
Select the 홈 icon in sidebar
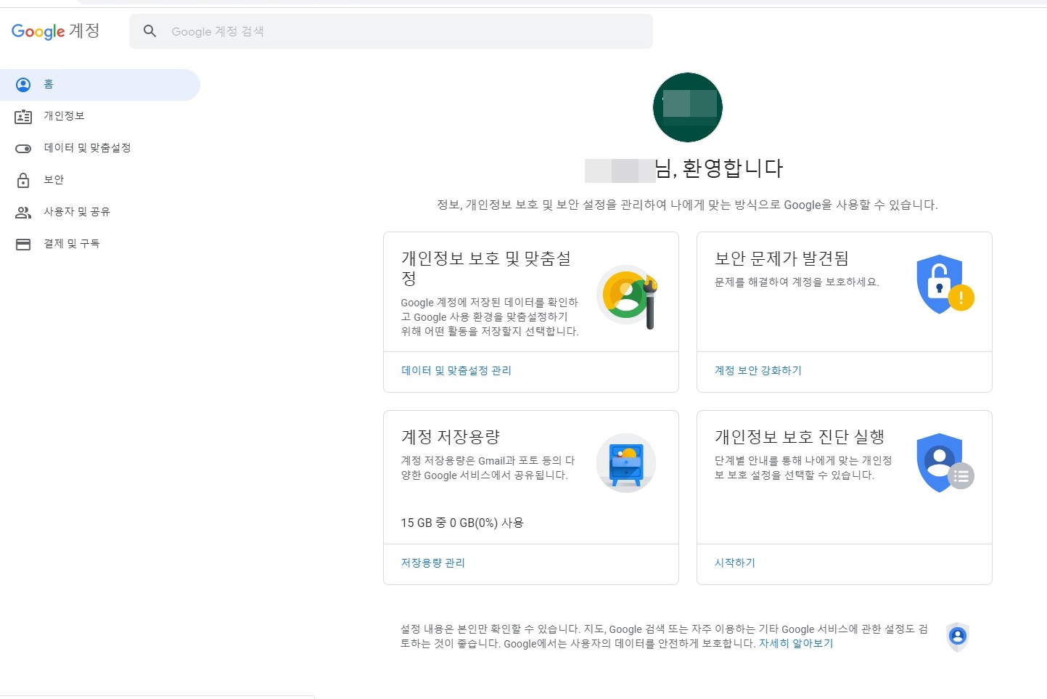23,85
